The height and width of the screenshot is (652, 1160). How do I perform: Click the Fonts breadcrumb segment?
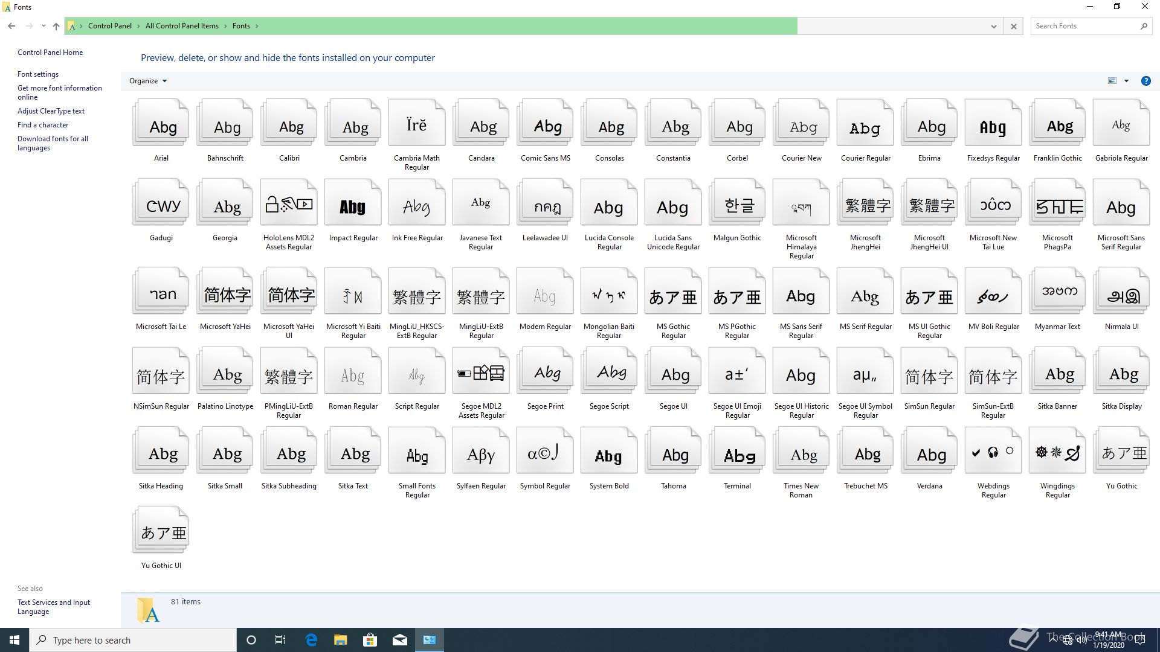coord(241,26)
